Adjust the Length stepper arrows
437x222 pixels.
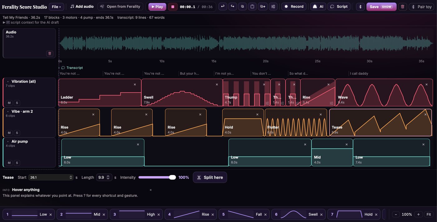(108, 178)
